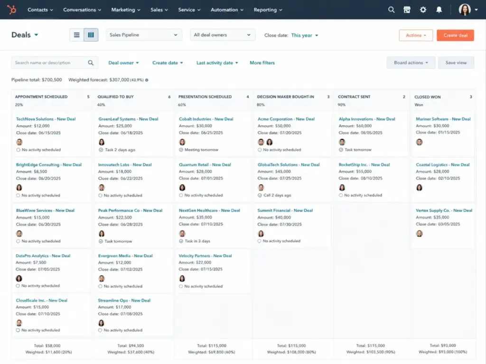Click owner avatar on DataPro Analytics card
Image resolution: width=486 pixels, height=364 pixels.
click(x=19, y=279)
